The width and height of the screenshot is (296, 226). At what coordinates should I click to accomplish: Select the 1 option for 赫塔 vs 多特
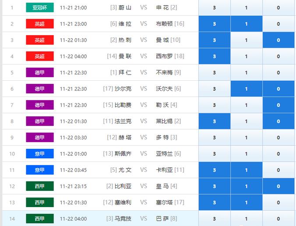247,138
